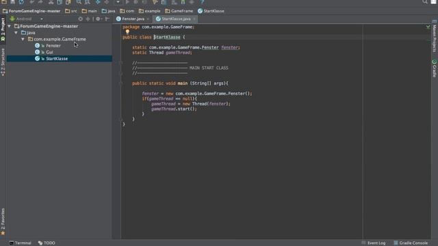Image resolution: width=438 pixels, height=246 pixels.
Task: Click the yellow lightbulb intention icon
Action: click(x=127, y=32)
